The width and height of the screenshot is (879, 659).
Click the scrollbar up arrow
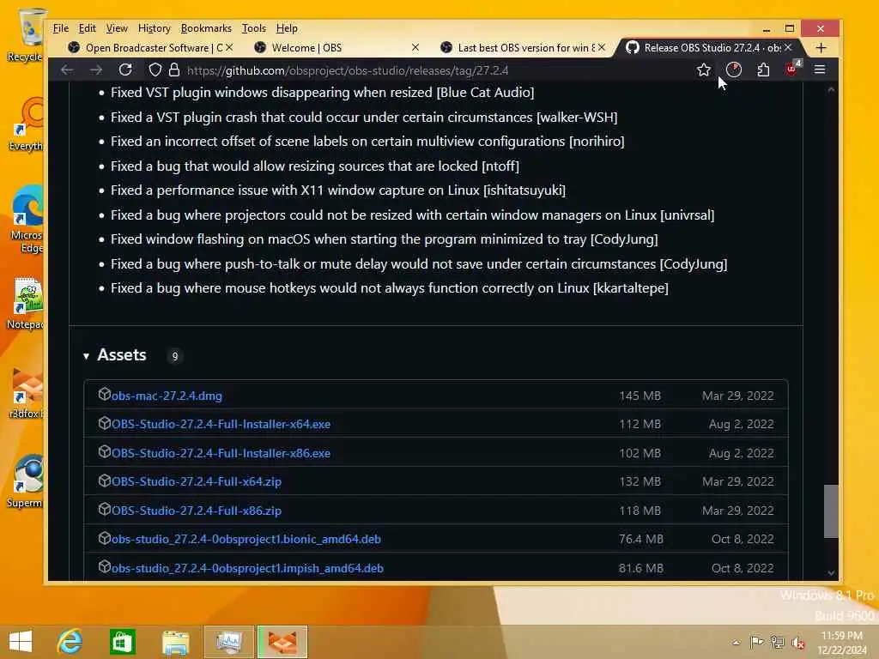(x=831, y=89)
